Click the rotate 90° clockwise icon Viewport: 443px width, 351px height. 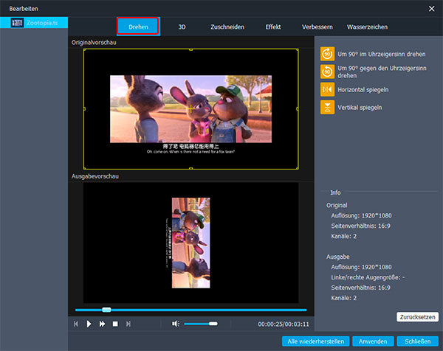click(327, 54)
